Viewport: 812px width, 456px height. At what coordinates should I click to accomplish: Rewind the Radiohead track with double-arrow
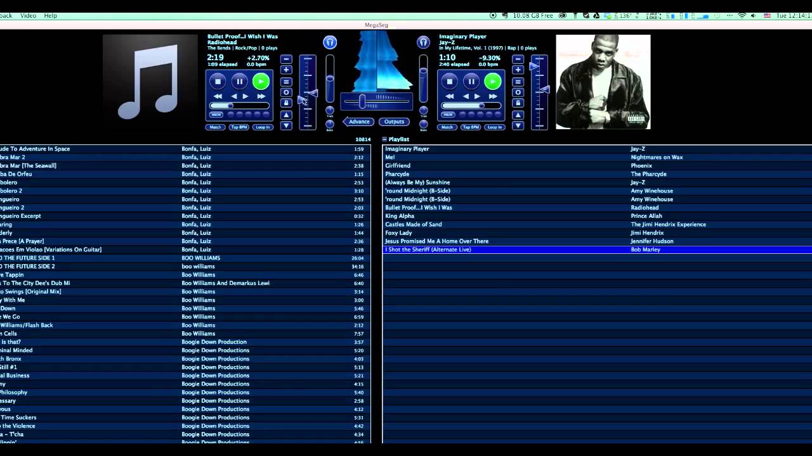[218, 96]
